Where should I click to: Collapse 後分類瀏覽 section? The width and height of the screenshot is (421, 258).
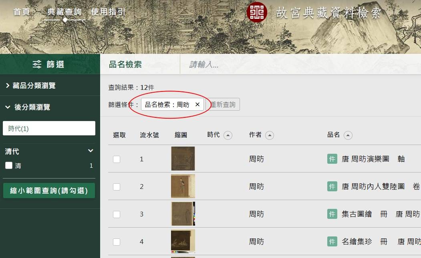click(28, 107)
